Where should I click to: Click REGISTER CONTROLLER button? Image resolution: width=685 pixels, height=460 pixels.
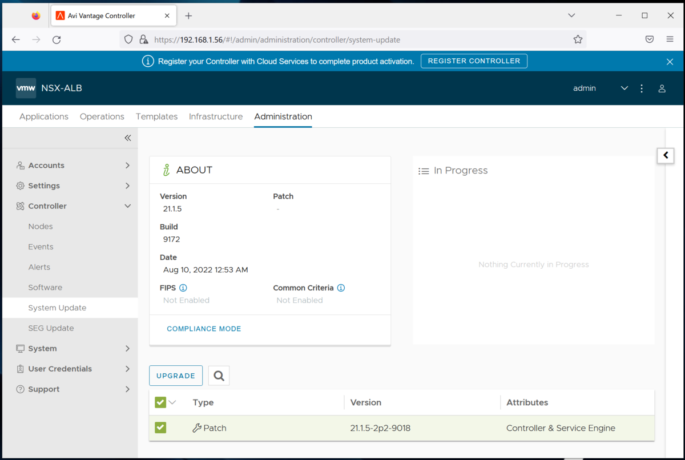pos(474,61)
